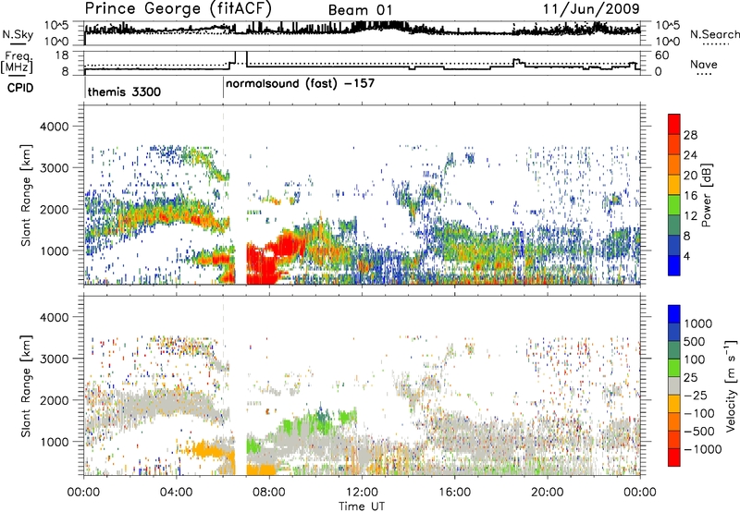This screenshot has height=512, width=740.
Task: Click the '16:00' time tick label
Action: click(x=454, y=493)
